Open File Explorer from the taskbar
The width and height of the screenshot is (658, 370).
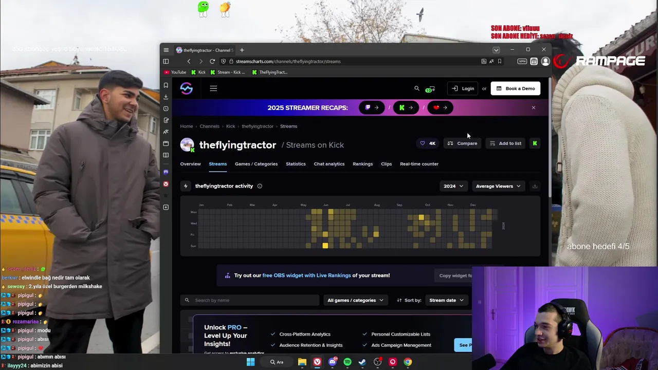tap(302, 362)
